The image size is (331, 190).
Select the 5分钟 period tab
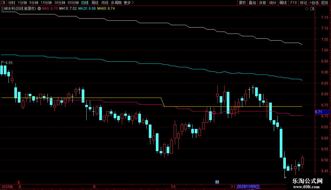(34, 3)
